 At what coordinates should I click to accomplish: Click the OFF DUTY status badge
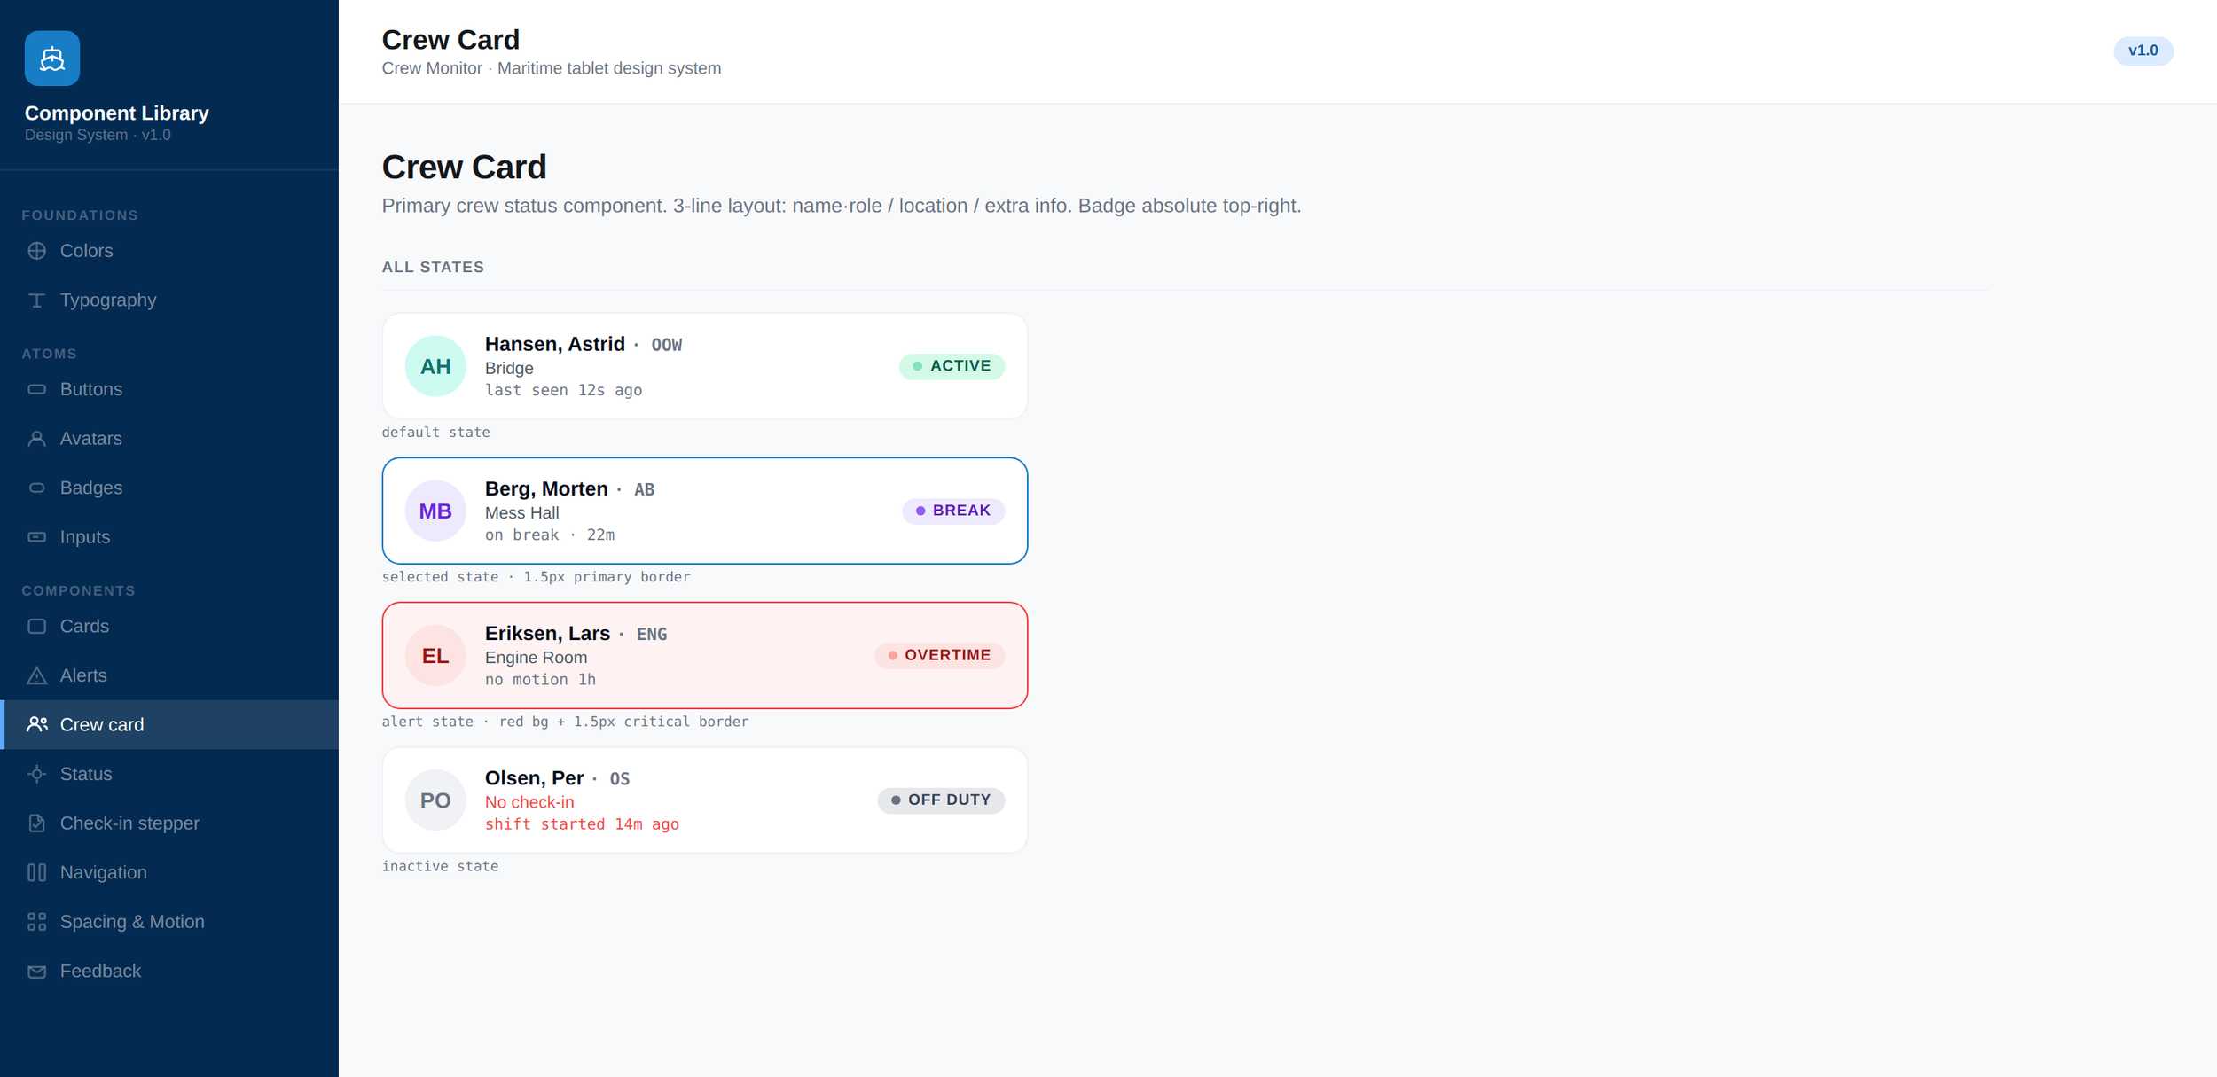point(941,800)
